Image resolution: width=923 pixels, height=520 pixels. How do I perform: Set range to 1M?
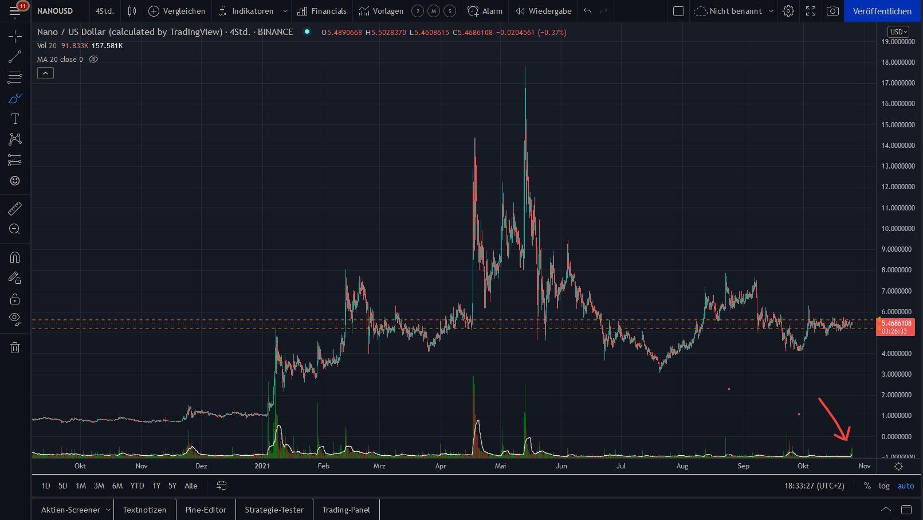click(x=81, y=486)
